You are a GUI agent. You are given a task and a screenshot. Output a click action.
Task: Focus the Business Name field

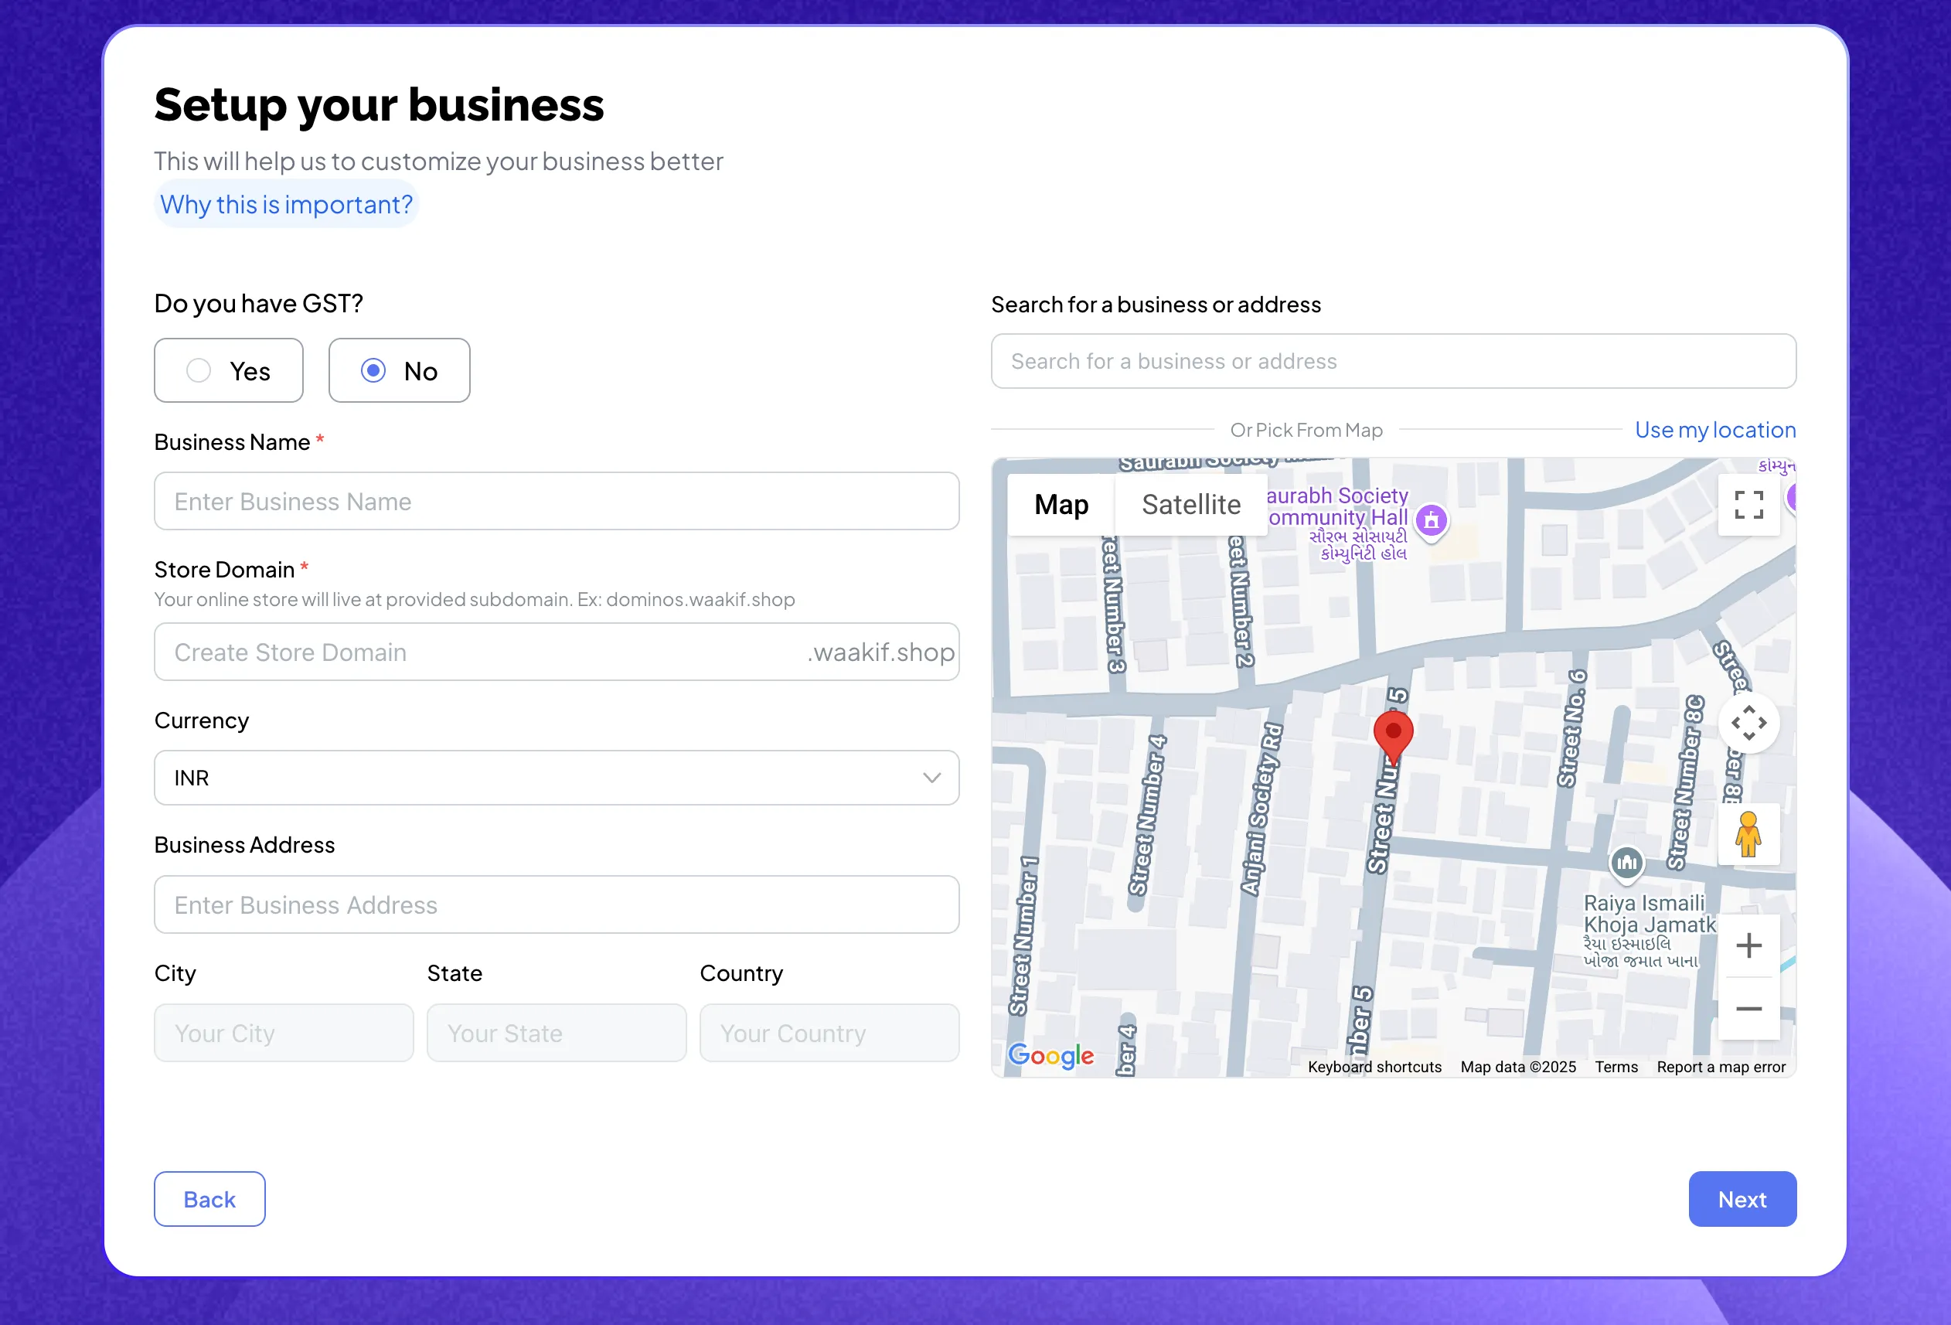[x=557, y=501]
